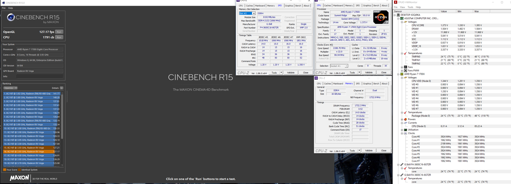Image resolution: width=511 pixels, height=184 pixels.
Task: Open Cinebench Help menu
Action: tap(10, 8)
